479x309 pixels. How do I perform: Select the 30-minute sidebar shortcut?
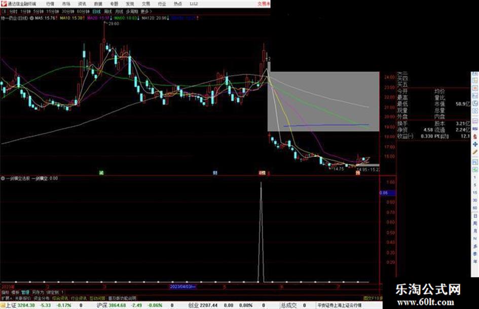475,200
